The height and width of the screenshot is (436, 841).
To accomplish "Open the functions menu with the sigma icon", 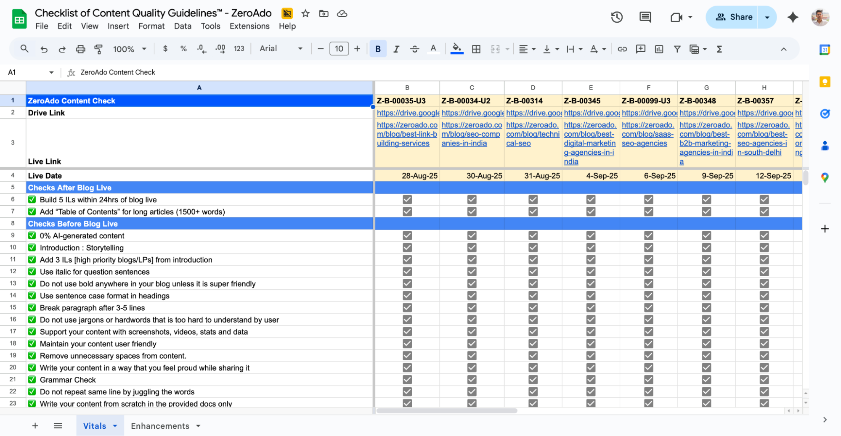I will point(719,49).
